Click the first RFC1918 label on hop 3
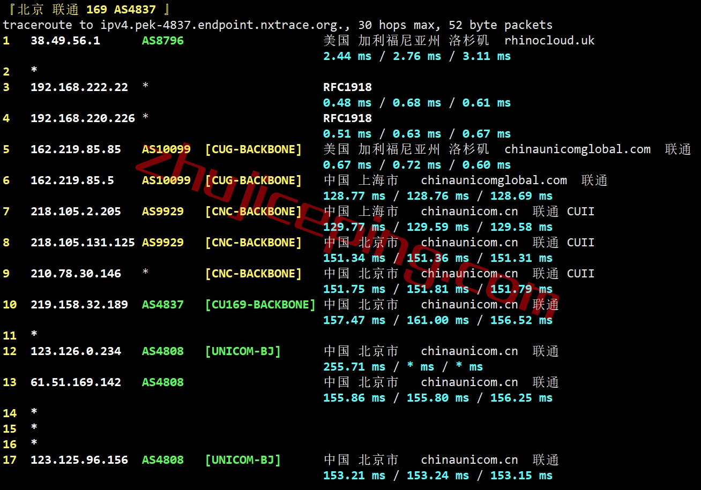The height and width of the screenshot is (490, 701). [347, 87]
